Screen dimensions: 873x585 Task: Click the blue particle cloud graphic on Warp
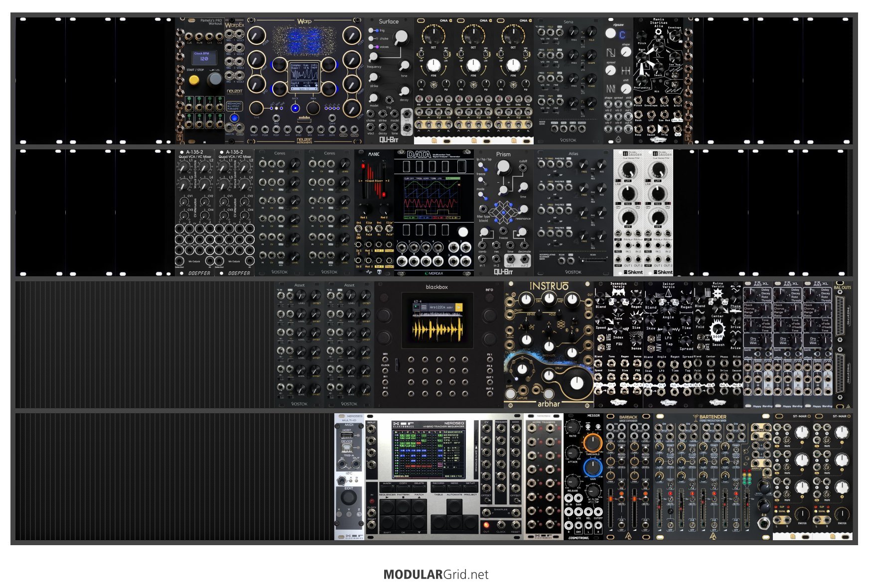click(304, 41)
